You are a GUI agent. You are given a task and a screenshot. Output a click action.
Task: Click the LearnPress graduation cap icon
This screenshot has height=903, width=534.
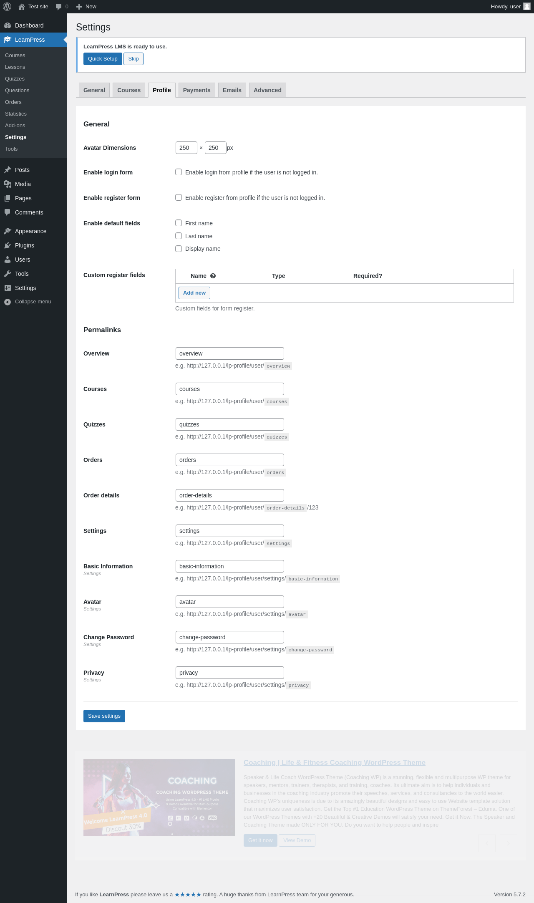coord(8,40)
